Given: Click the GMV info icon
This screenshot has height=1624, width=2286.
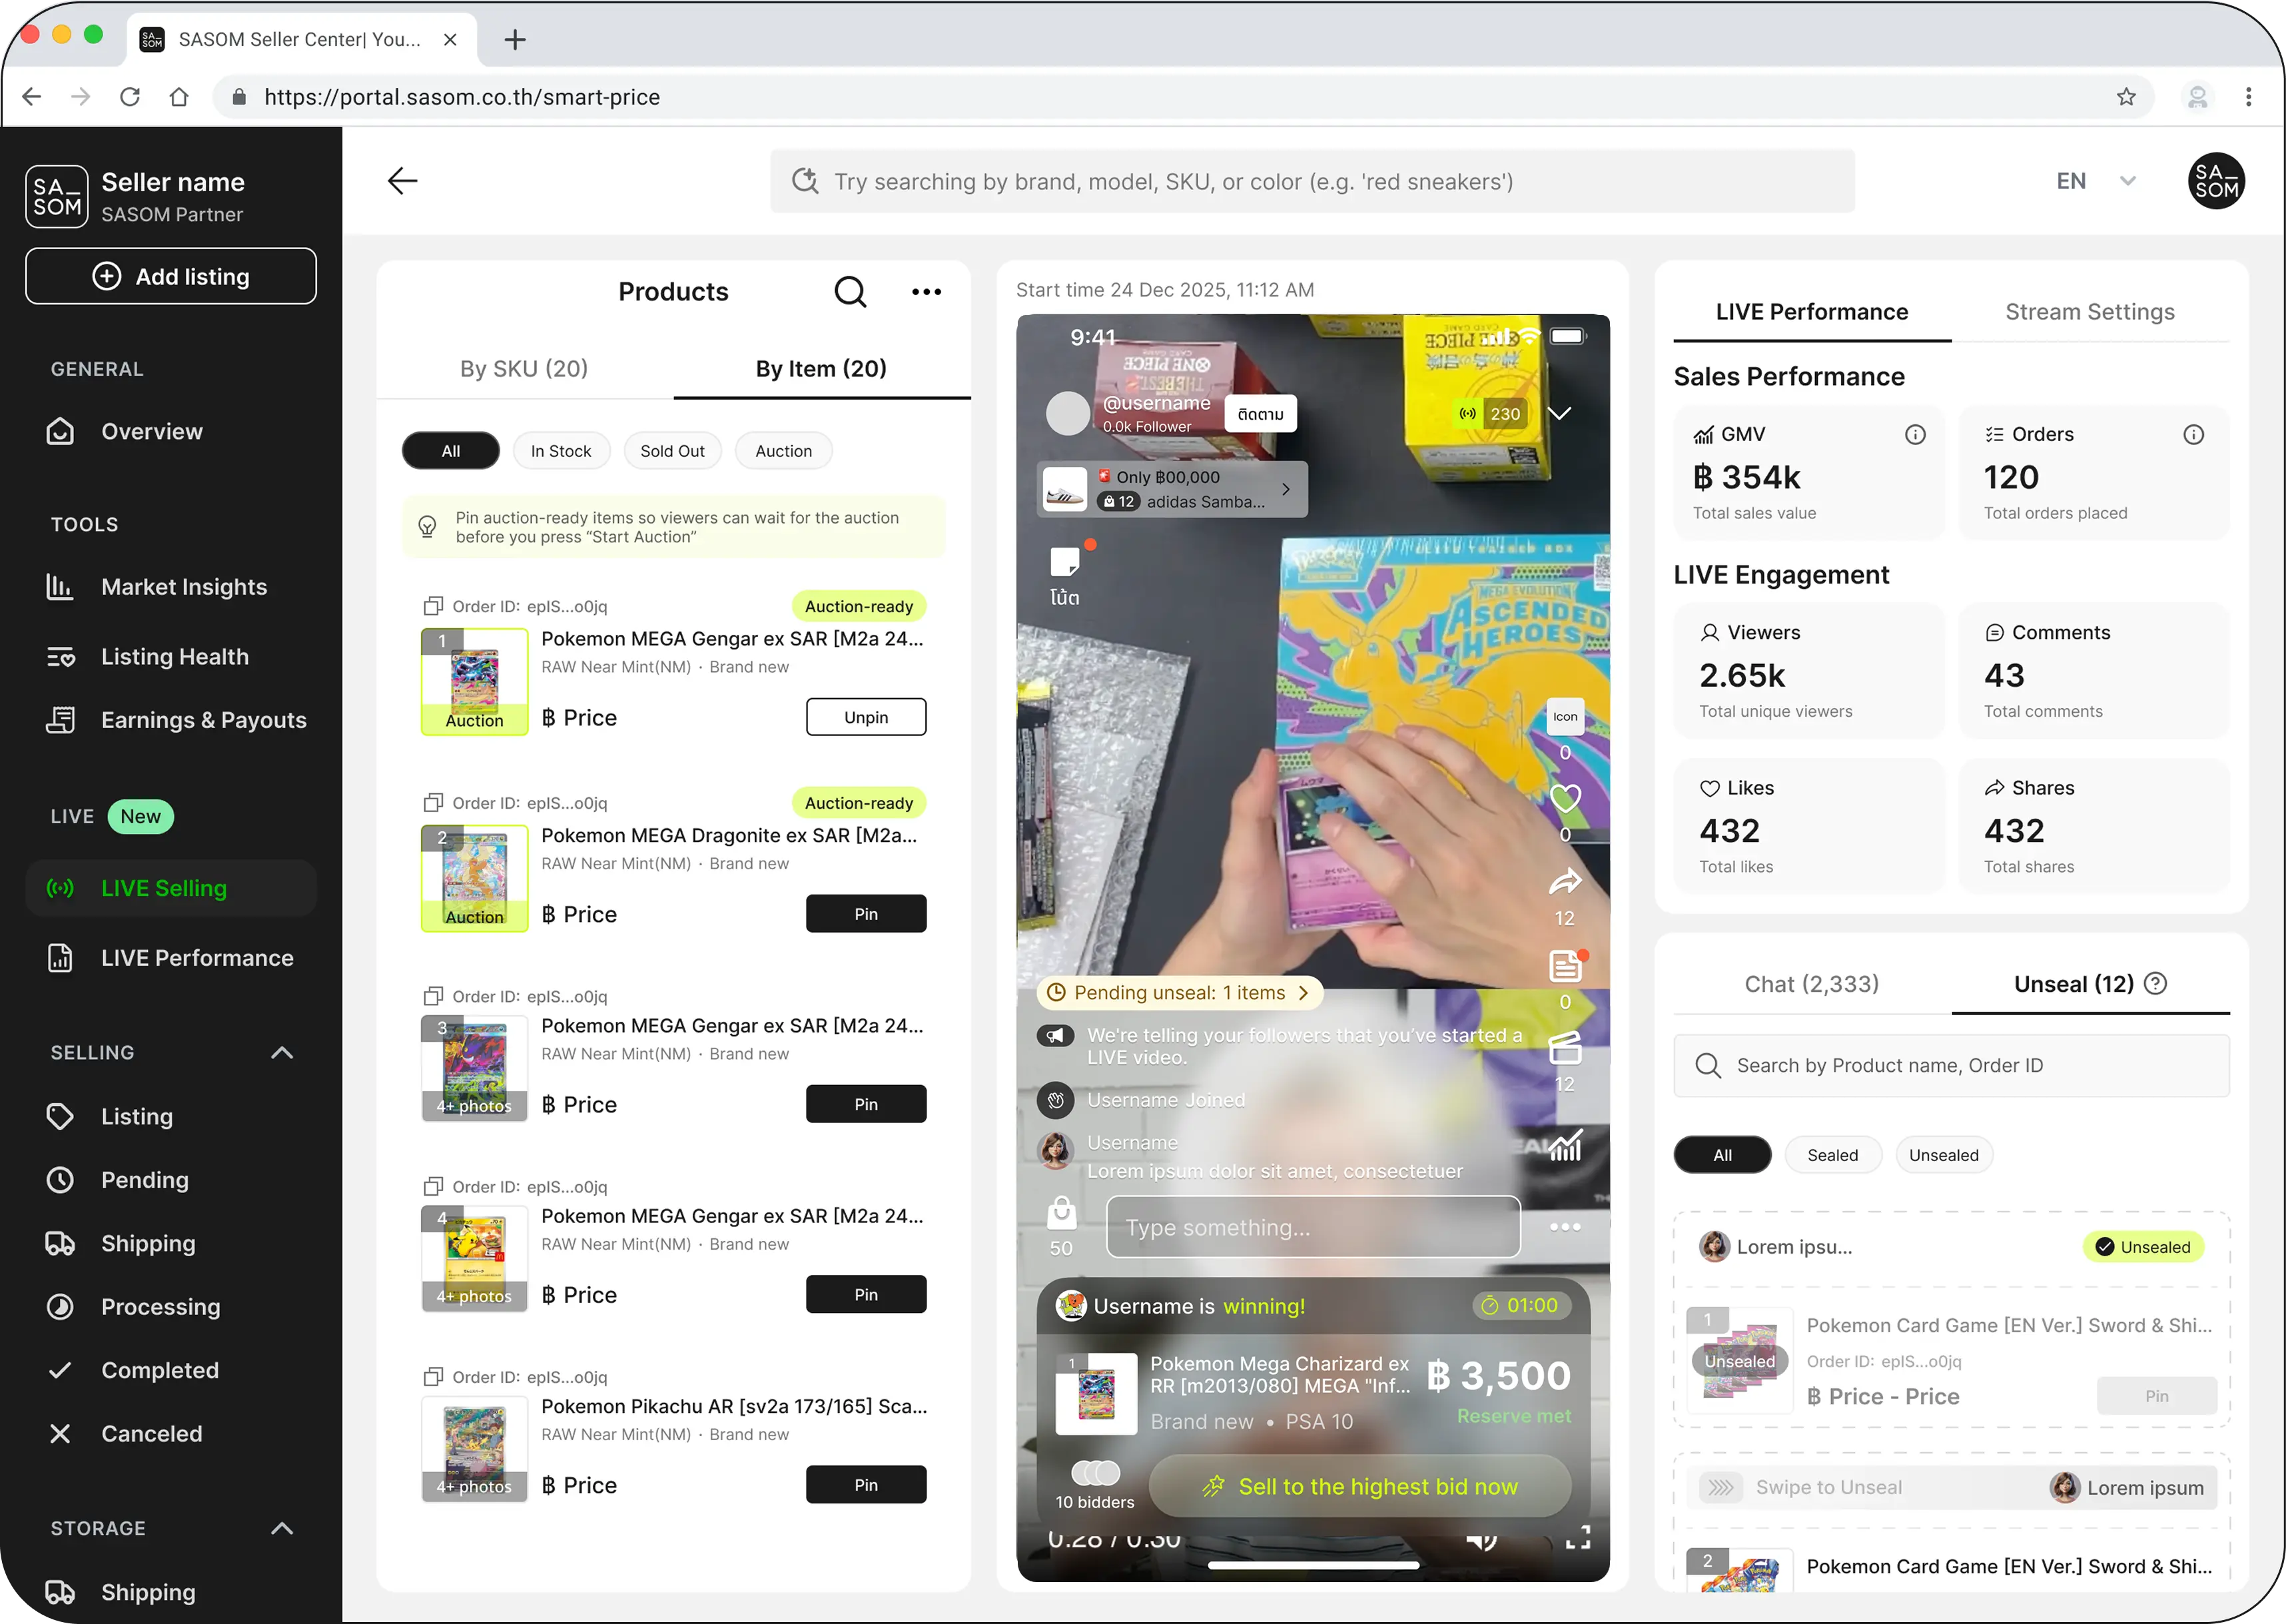Looking at the screenshot, I should coord(1915,434).
